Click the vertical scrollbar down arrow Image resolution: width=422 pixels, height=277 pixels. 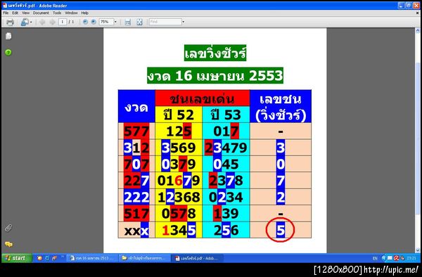coord(418,250)
